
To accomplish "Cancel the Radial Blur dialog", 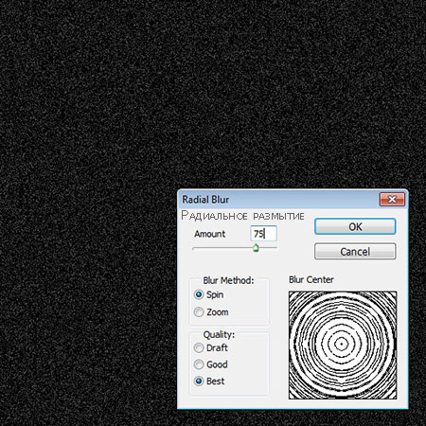I will (355, 252).
